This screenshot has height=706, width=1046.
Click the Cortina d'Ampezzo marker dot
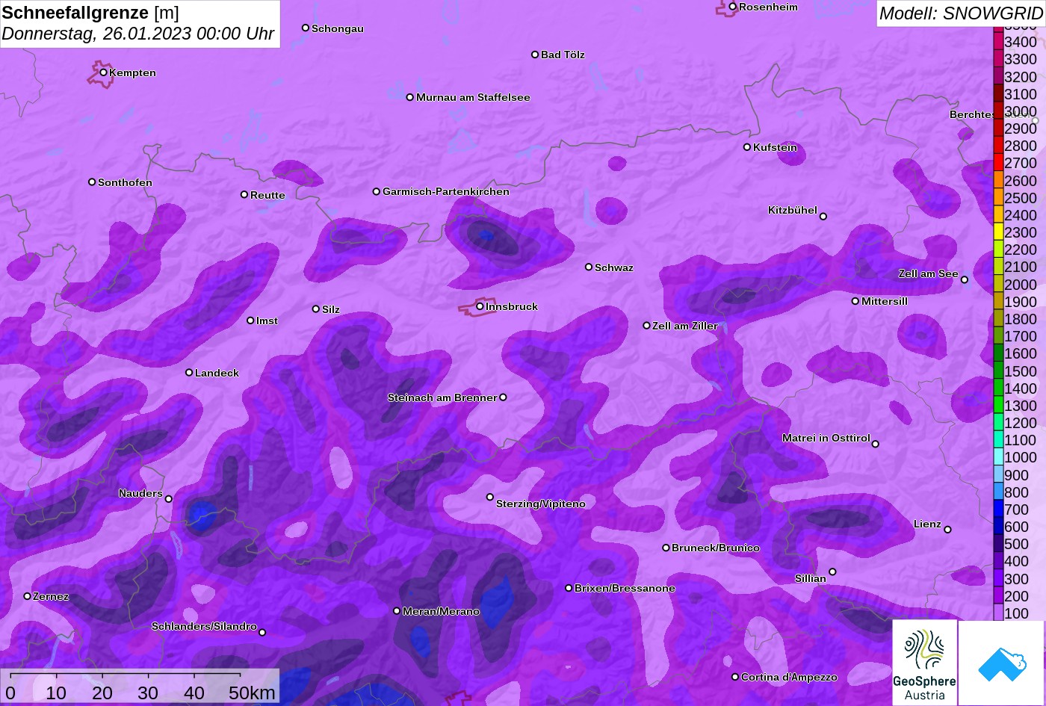[x=735, y=677]
